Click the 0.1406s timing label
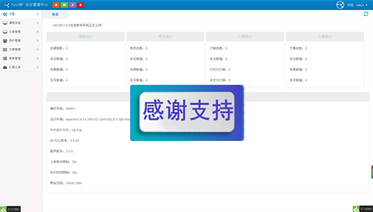Image resolution: width=373 pixels, height=212 pixels. click(366, 209)
